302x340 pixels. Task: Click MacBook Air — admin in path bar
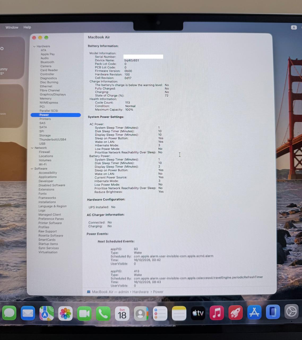(x=110, y=292)
